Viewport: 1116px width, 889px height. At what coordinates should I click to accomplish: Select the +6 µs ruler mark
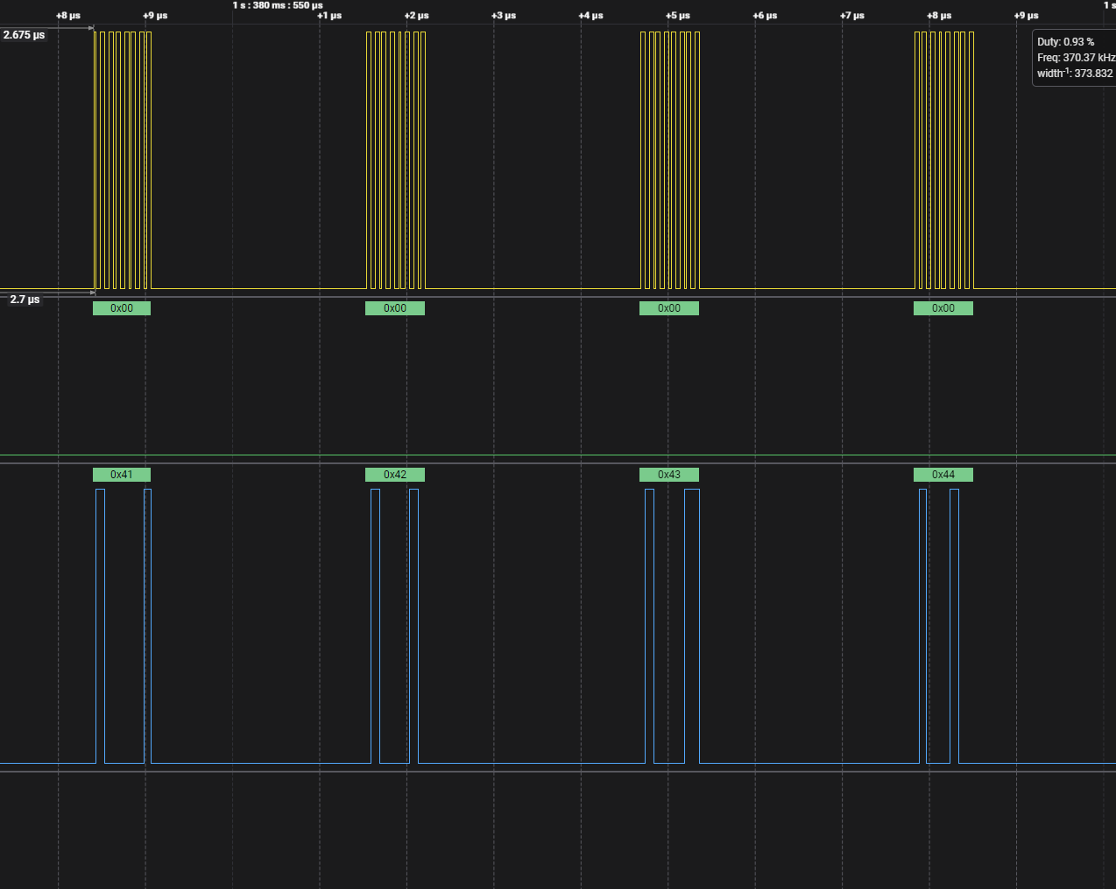tap(765, 16)
